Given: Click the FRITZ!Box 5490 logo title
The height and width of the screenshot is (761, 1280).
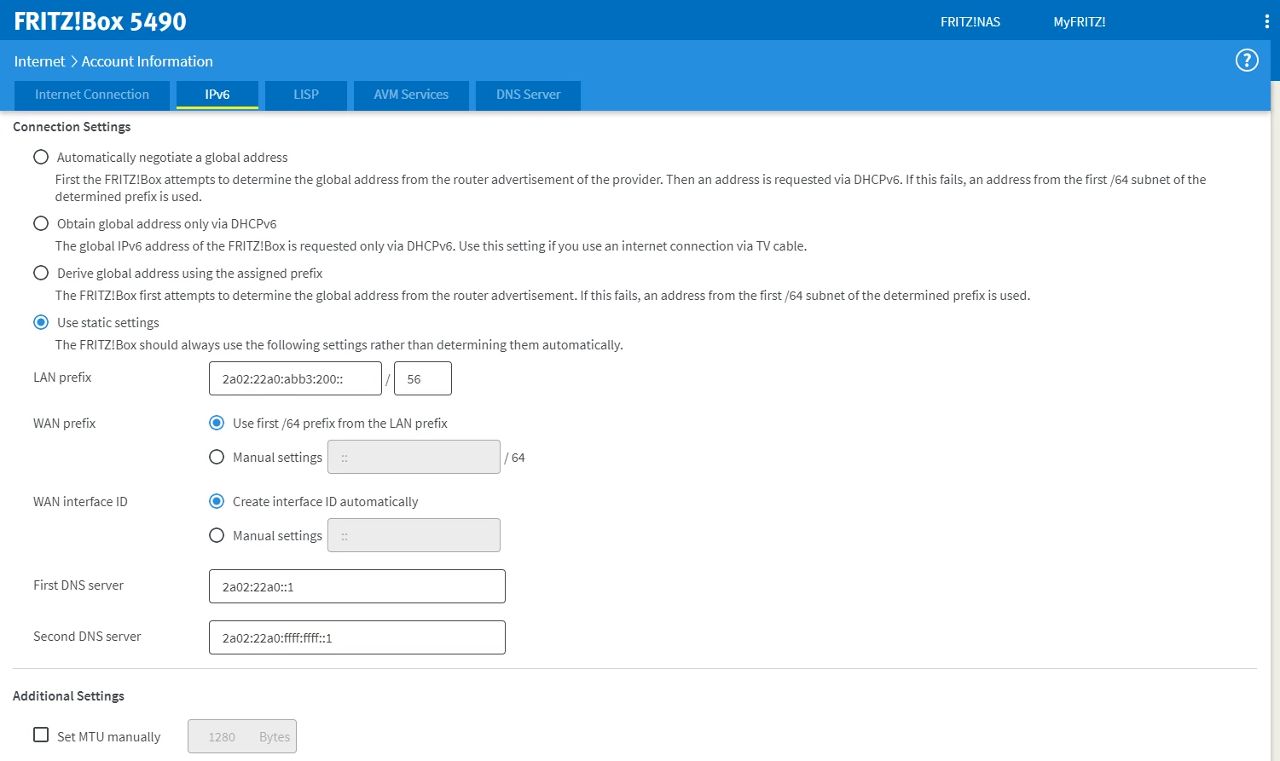Looking at the screenshot, I should 100,21.
